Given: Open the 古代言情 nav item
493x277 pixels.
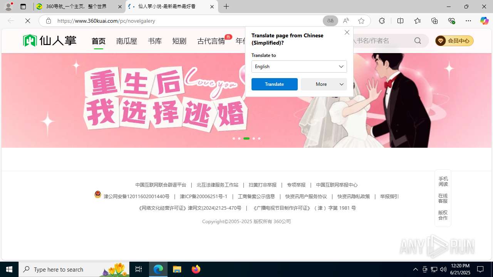Looking at the screenshot, I should pyautogui.click(x=211, y=41).
